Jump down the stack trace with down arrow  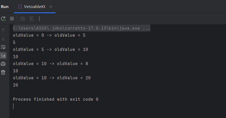pos(3,39)
